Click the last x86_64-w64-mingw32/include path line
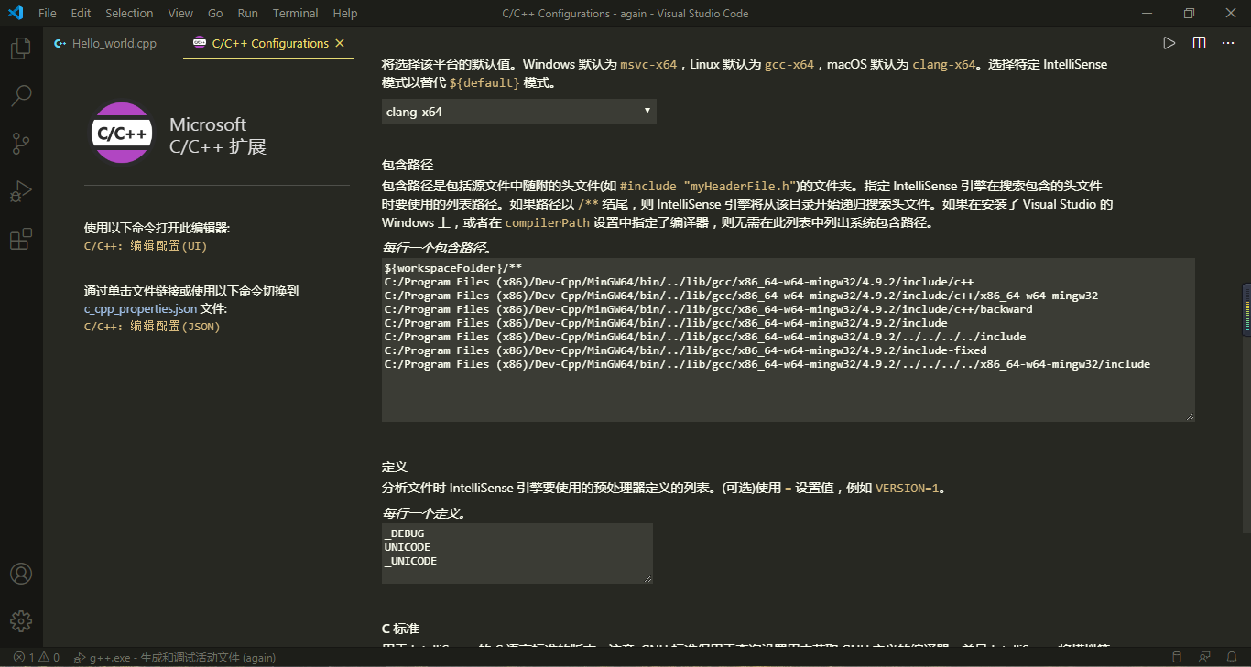Screen dimensions: 1251x667 [767, 364]
